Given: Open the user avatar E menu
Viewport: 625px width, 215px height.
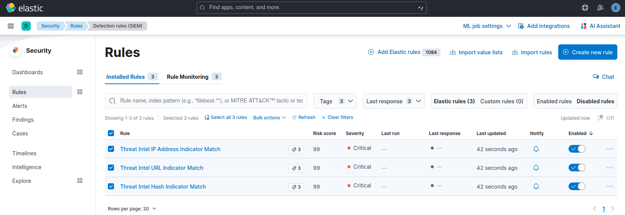Looking at the screenshot, I should coord(616,8).
